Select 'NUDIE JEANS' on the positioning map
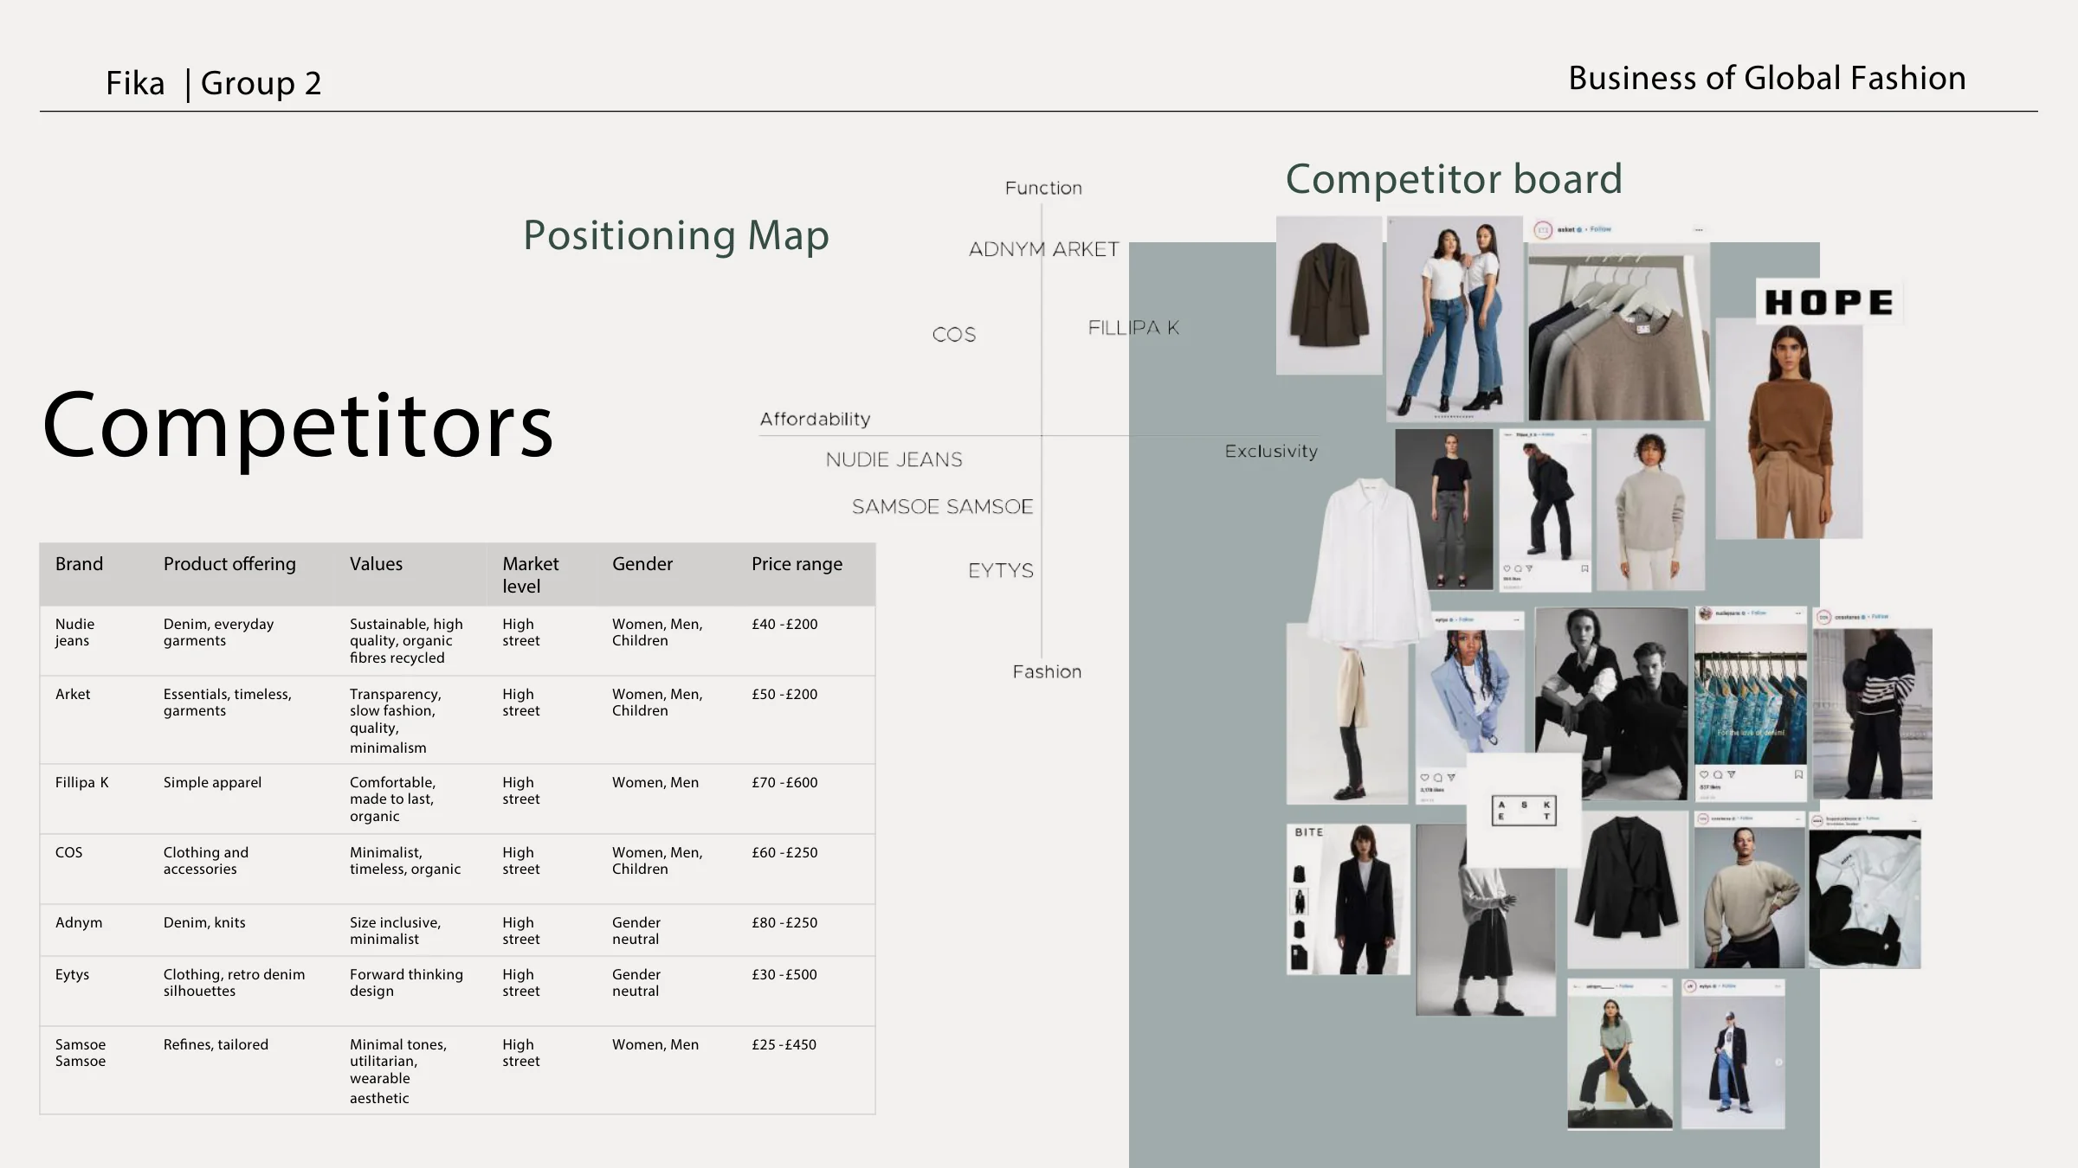Viewport: 2078px width, 1168px height. click(x=894, y=459)
